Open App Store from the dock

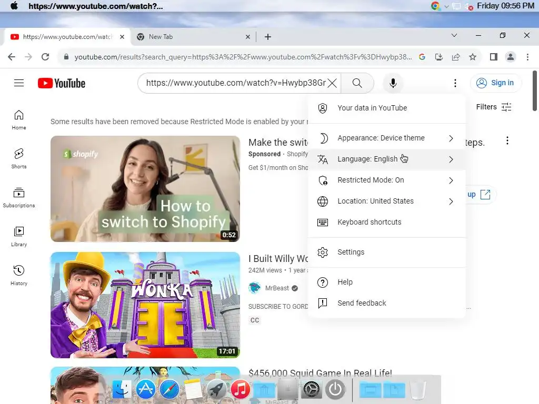click(x=146, y=390)
